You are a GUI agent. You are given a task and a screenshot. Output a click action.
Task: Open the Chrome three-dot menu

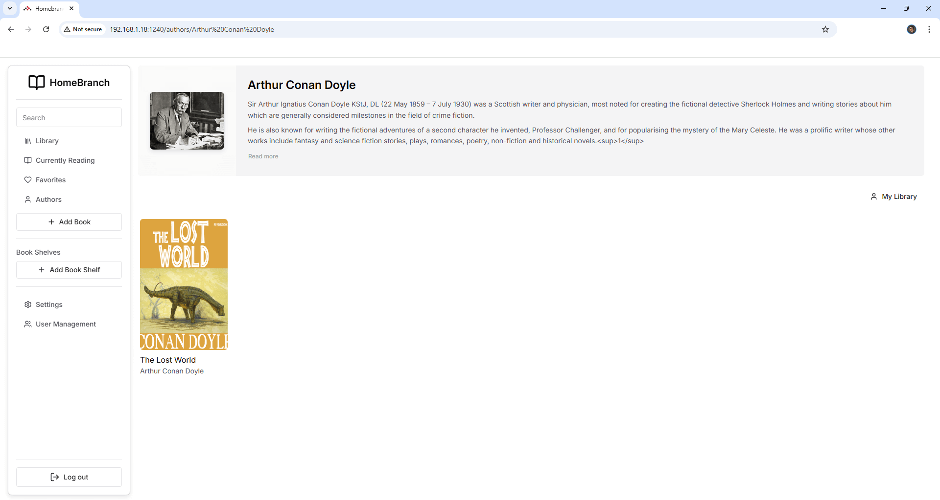click(x=929, y=29)
